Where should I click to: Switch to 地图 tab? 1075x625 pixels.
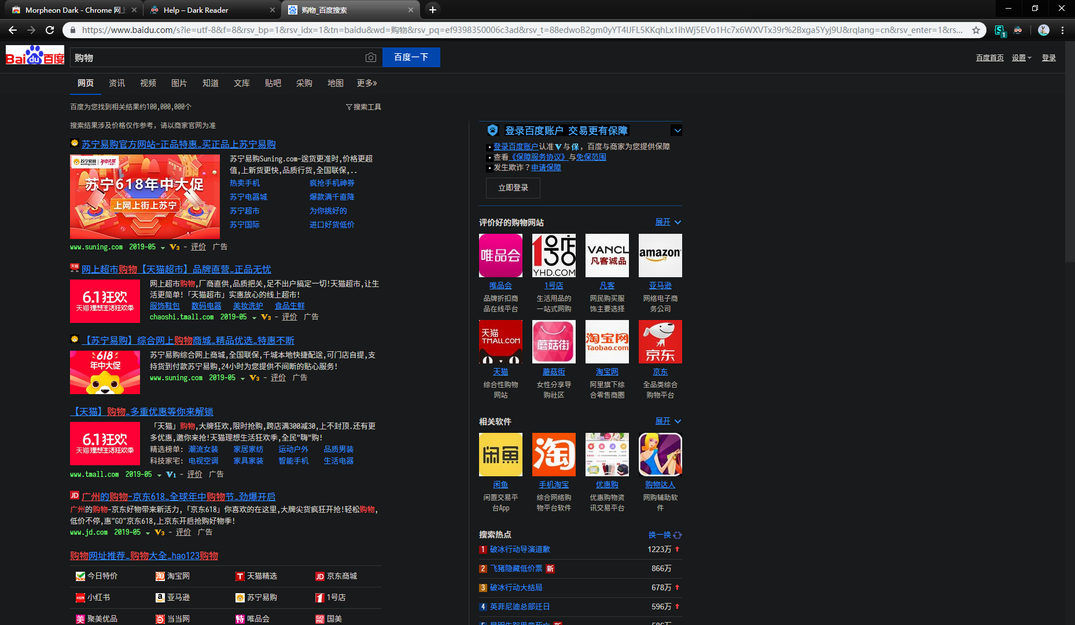[336, 83]
